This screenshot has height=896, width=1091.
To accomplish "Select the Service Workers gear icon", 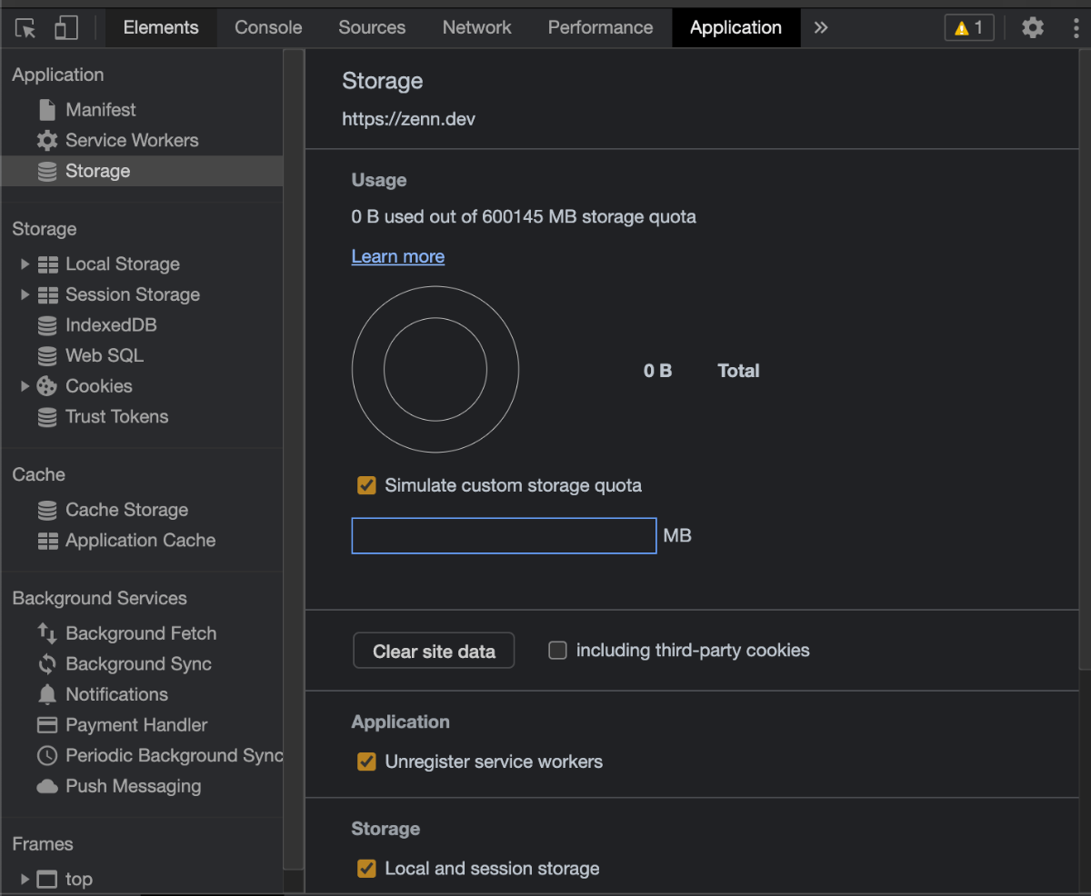I will tap(47, 141).
